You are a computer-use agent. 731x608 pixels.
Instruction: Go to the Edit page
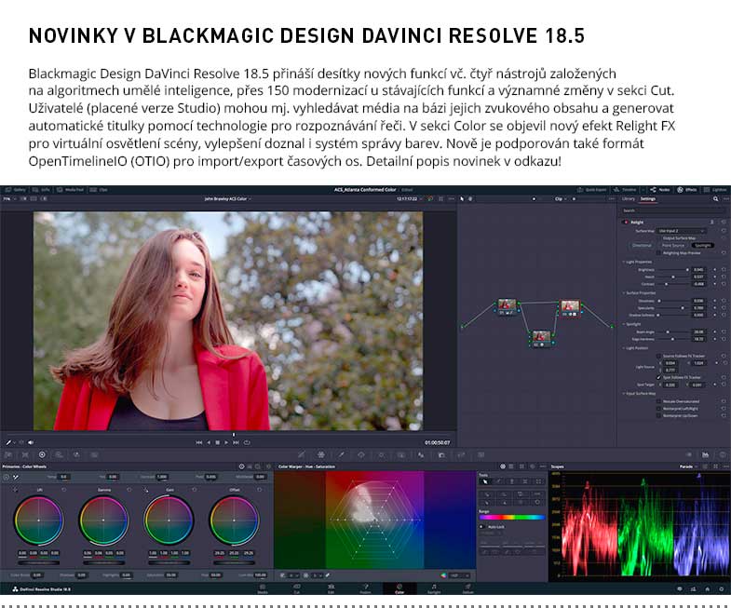(x=331, y=588)
